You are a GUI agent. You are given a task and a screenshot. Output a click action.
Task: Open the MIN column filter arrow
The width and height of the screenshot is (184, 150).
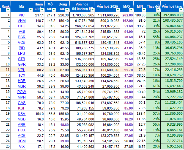point(144,10)
